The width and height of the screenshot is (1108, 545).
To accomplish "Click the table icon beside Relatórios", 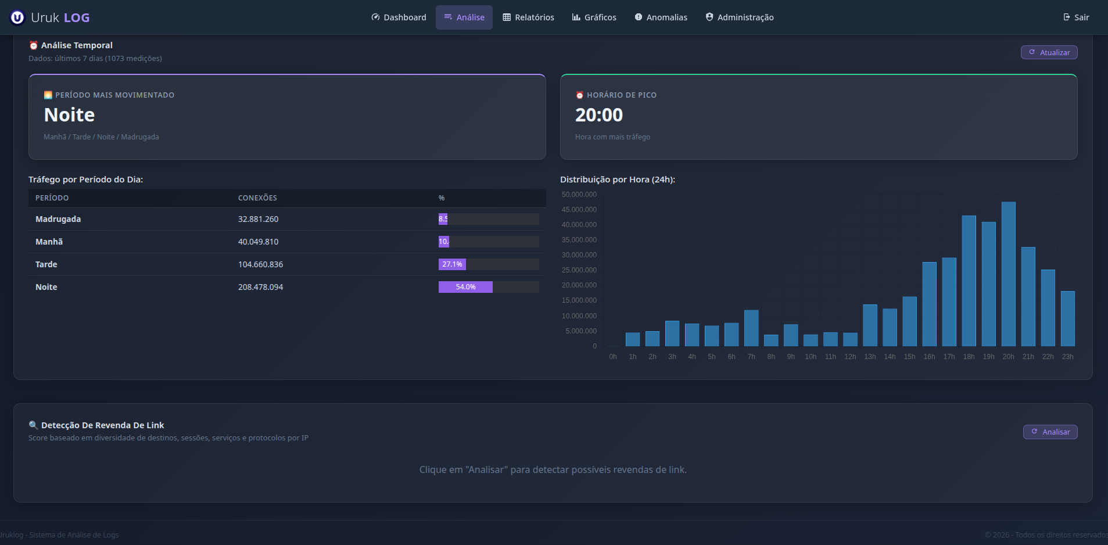I will coord(507,17).
